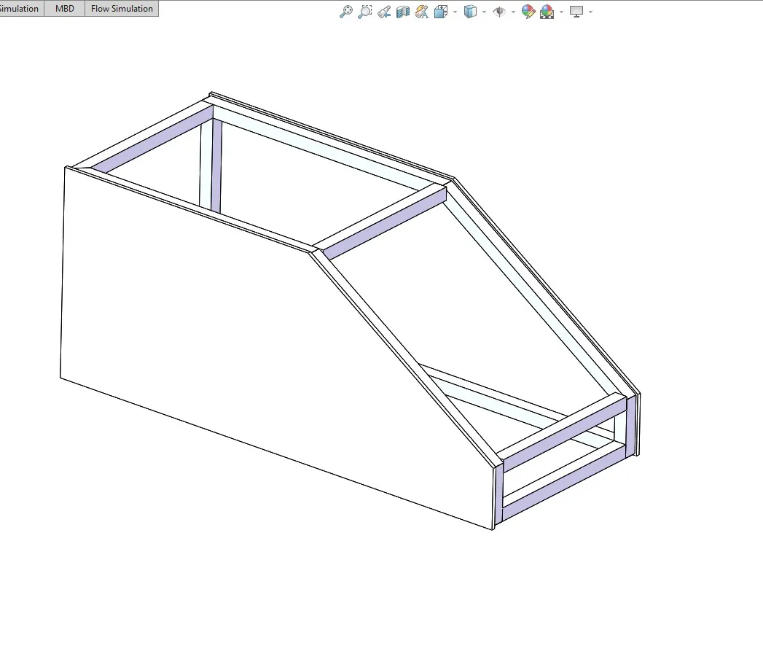Click the Previous View icon
This screenshot has width=763, height=654.
point(384,12)
